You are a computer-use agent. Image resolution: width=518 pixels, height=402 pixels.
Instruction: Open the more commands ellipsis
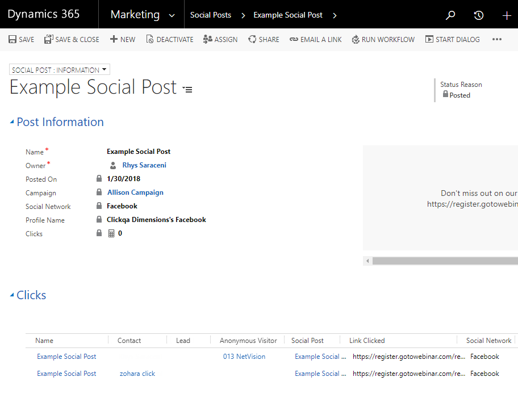[497, 39]
